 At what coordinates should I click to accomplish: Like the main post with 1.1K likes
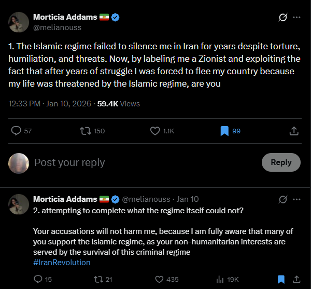[x=155, y=131]
